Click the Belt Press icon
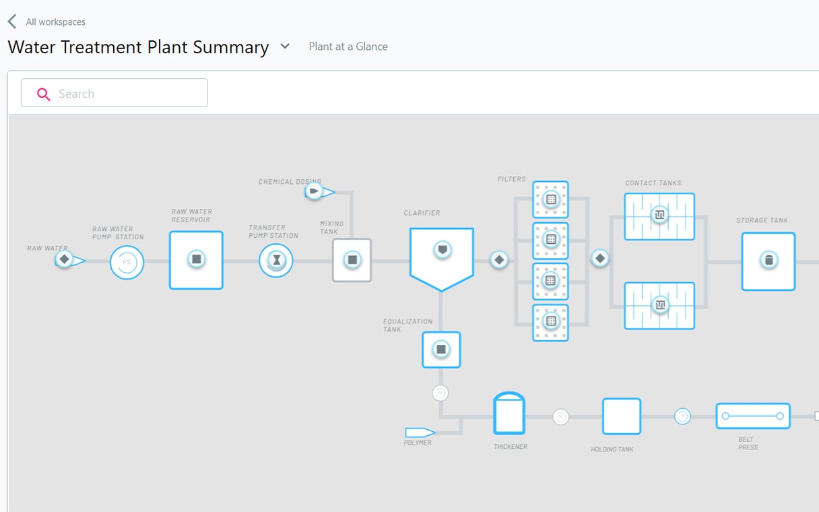This screenshot has height=512, width=819. 752,416
